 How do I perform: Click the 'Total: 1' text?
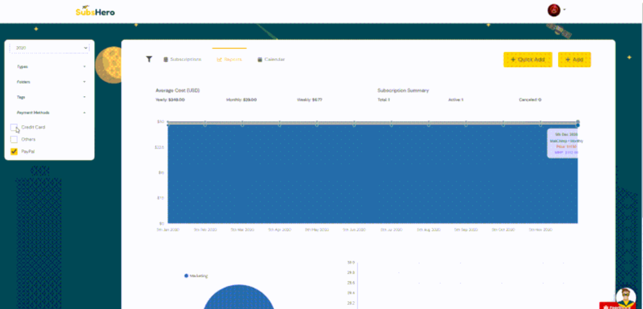(383, 100)
